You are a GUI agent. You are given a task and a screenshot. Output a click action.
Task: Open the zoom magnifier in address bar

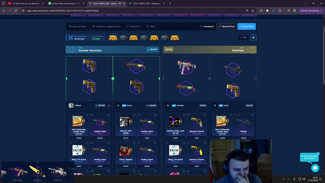coord(247,11)
